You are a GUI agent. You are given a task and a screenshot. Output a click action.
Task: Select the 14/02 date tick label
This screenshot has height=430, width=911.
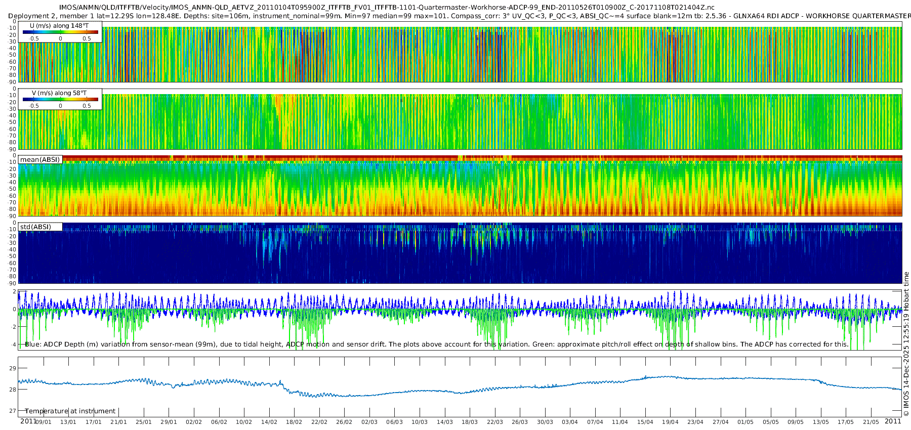pyautogui.click(x=269, y=422)
